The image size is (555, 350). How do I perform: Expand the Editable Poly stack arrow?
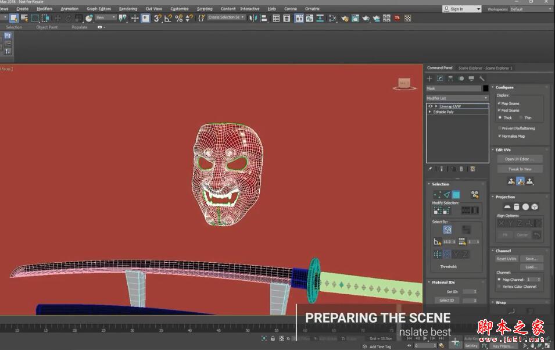click(430, 112)
